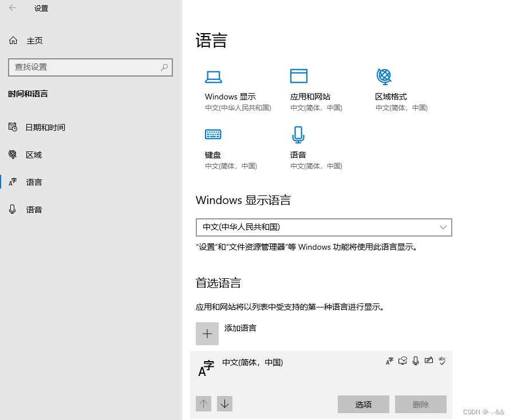Viewport: 513px width, 420px height.
Task: Focus the 查找设置 search field
Action: [90, 67]
